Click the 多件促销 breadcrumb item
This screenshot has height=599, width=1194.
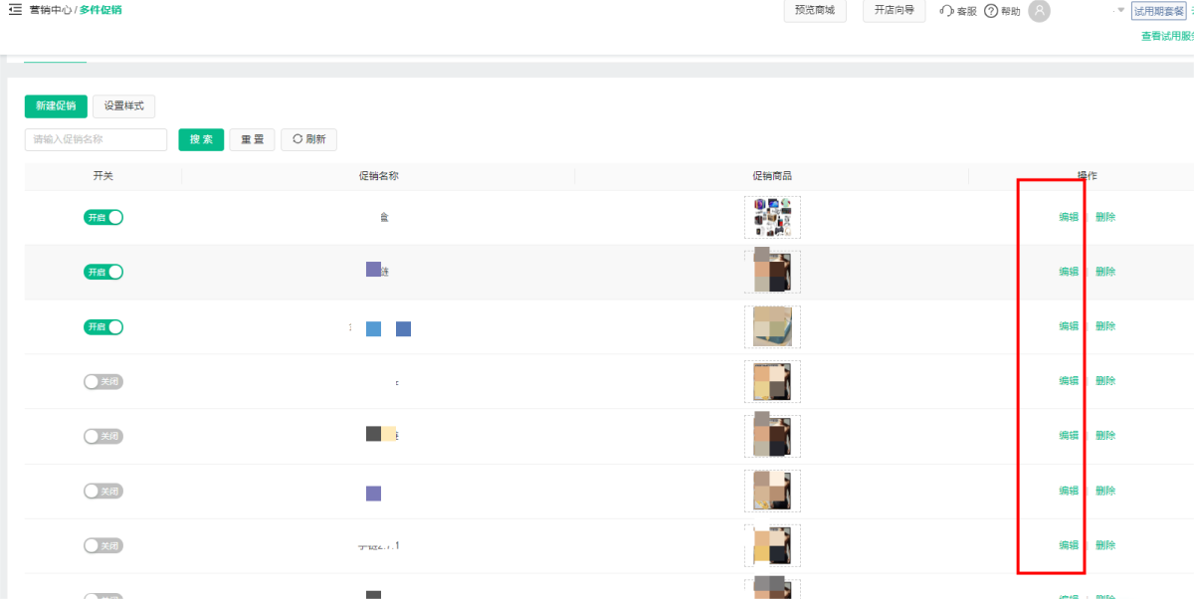[100, 10]
